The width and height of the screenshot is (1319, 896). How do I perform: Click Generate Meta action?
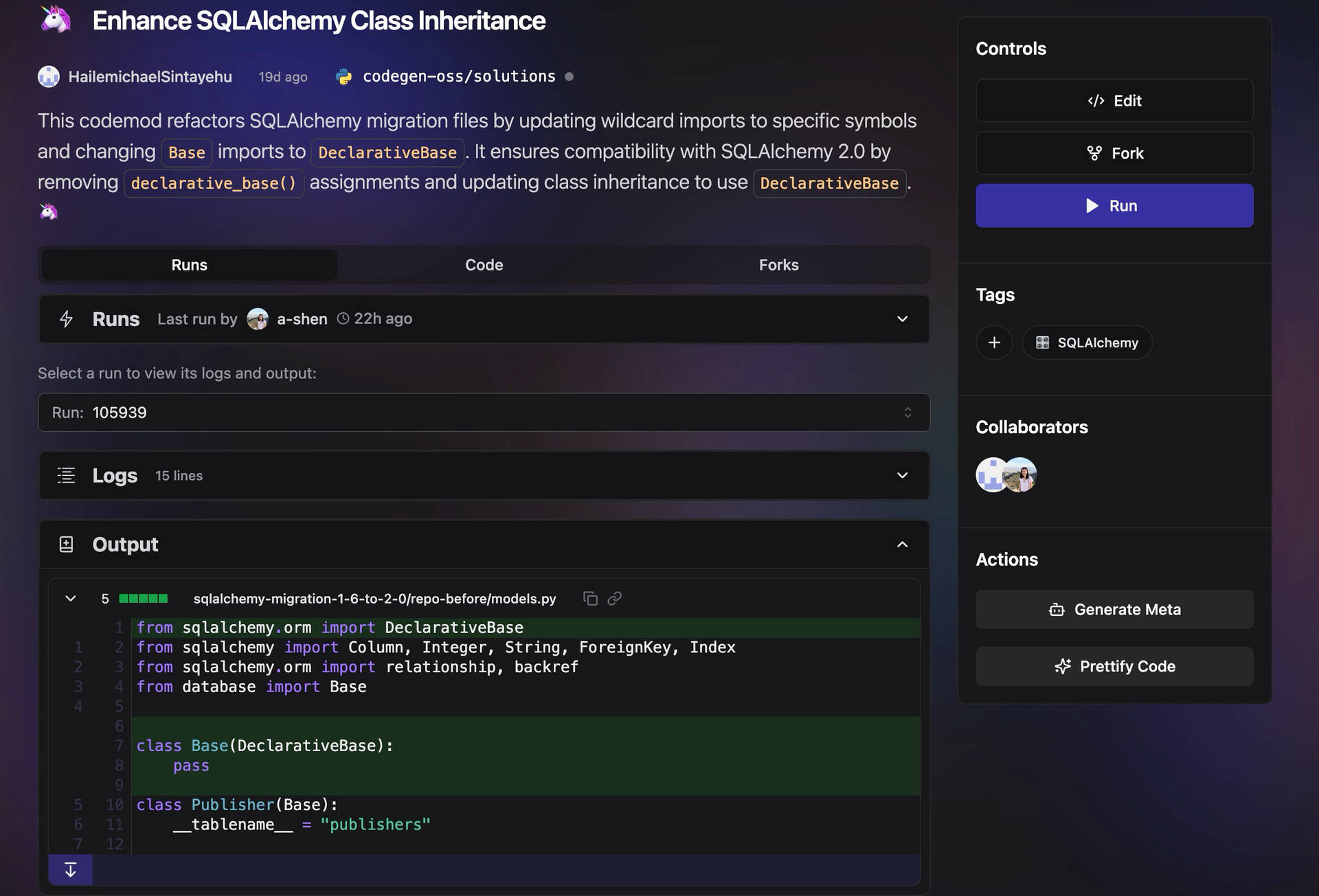click(1114, 609)
